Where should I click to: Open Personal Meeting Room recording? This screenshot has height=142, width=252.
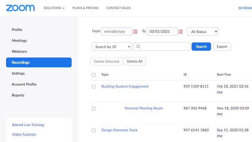pyautogui.click(x=144, y=108)
